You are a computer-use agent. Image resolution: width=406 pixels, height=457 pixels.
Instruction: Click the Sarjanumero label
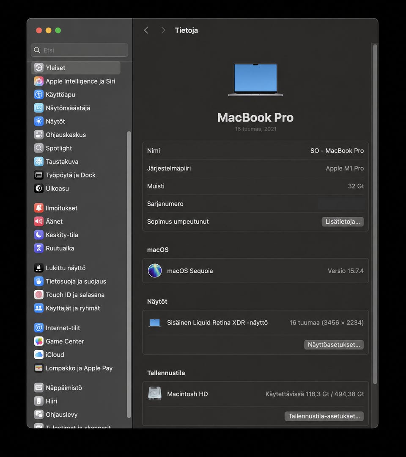pos(165,204)
